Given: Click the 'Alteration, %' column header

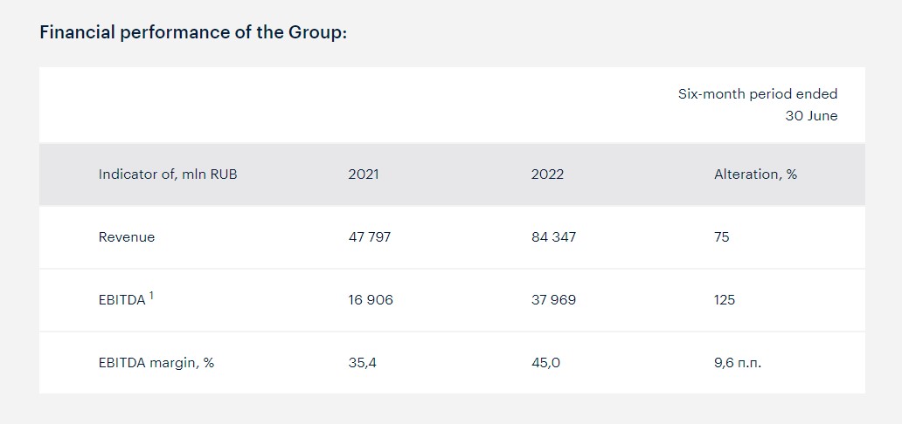Looking at the screenshot, I should tap(756, 174).
